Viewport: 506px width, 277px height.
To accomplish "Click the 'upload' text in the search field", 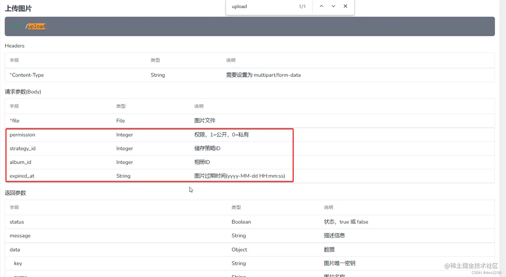I will tap(239, 6).
